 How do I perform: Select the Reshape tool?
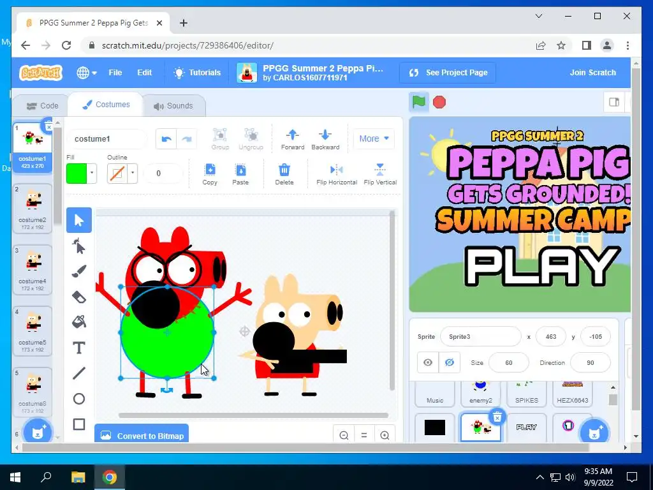tap(79, 246)
